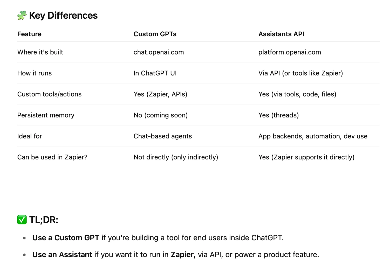The width and height of the screenshot is (383, 267).
Task: Click the Custom GPTs column header
Action: 155,34
